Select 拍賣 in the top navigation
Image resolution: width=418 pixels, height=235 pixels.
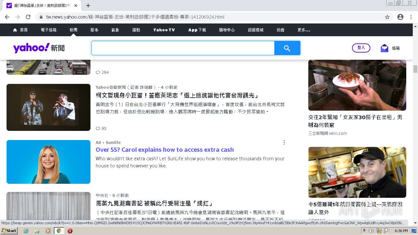click(281, 30)
